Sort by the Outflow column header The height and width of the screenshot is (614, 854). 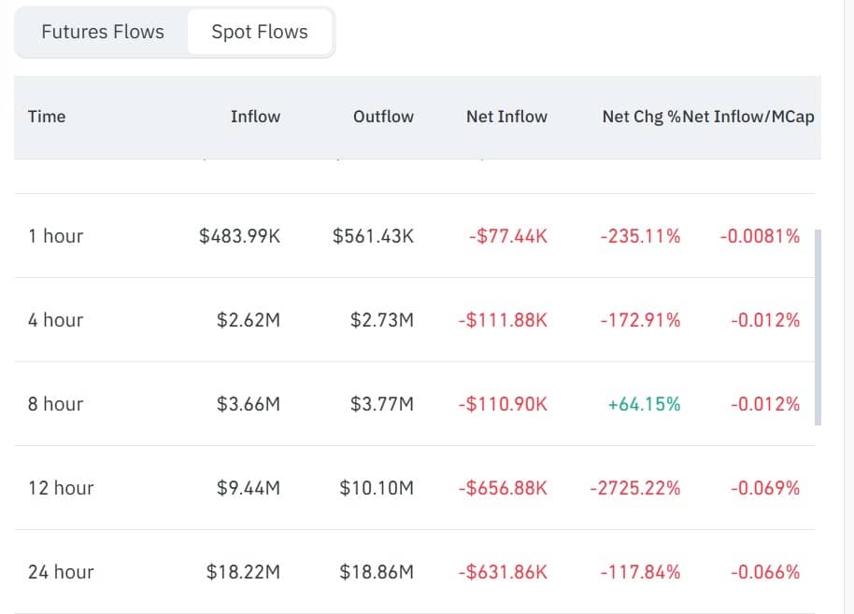pyautogui.click(x=383, y=117)
